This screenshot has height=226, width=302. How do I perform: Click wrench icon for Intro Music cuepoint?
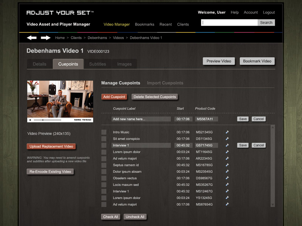tap(227, 132)
